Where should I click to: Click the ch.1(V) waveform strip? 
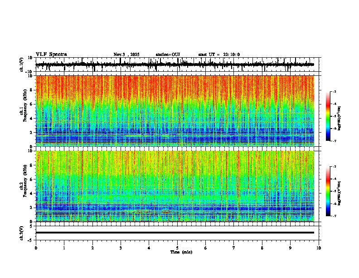[x=178, y=65]
